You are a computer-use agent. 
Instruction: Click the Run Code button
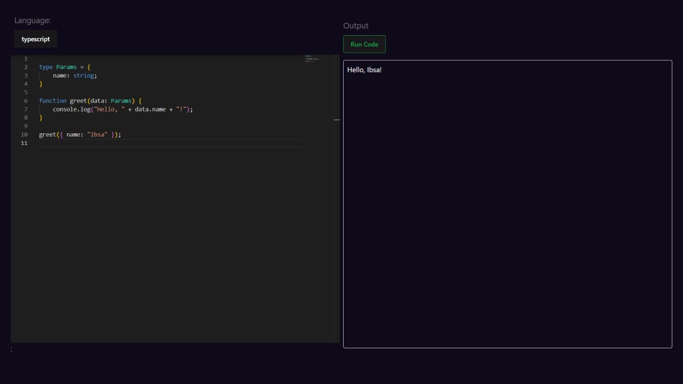(x=364, y=44)
